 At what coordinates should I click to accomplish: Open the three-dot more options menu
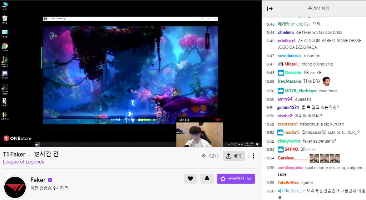253,156
